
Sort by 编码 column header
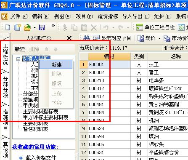pyautogui.click(x=109, y=56)
